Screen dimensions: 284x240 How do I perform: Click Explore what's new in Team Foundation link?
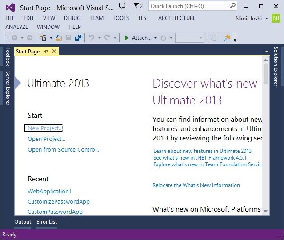pos(208,164)
